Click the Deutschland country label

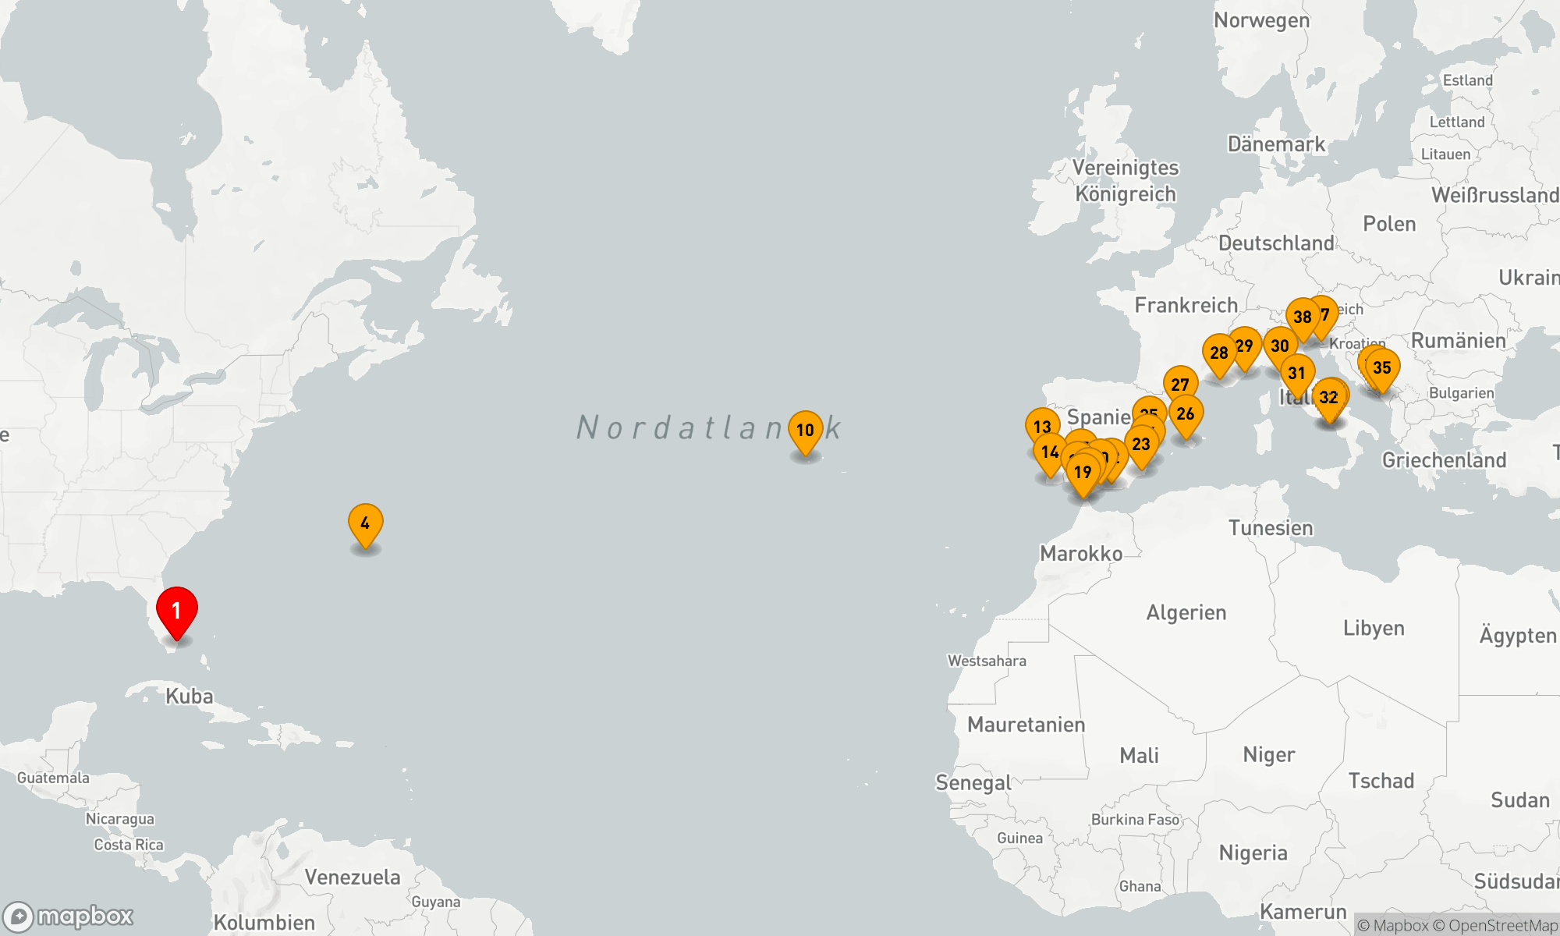(1276, 243)
